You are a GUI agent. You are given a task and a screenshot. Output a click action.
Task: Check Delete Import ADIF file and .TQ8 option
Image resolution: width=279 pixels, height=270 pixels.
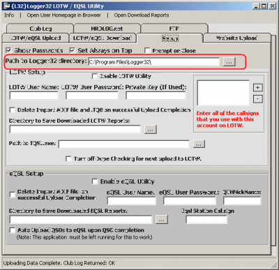(12, 110)
